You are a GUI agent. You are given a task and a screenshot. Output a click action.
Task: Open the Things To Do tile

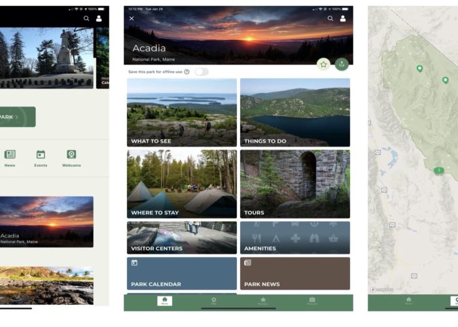[295, 112]
